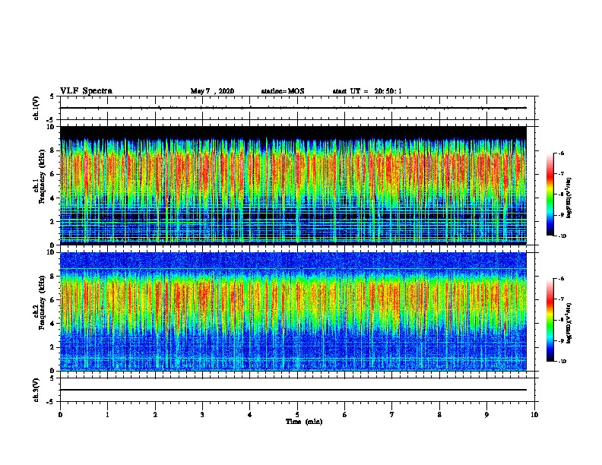
Task: Click the ch.3 voltage waveform trace
Action: tap(293, 390)
